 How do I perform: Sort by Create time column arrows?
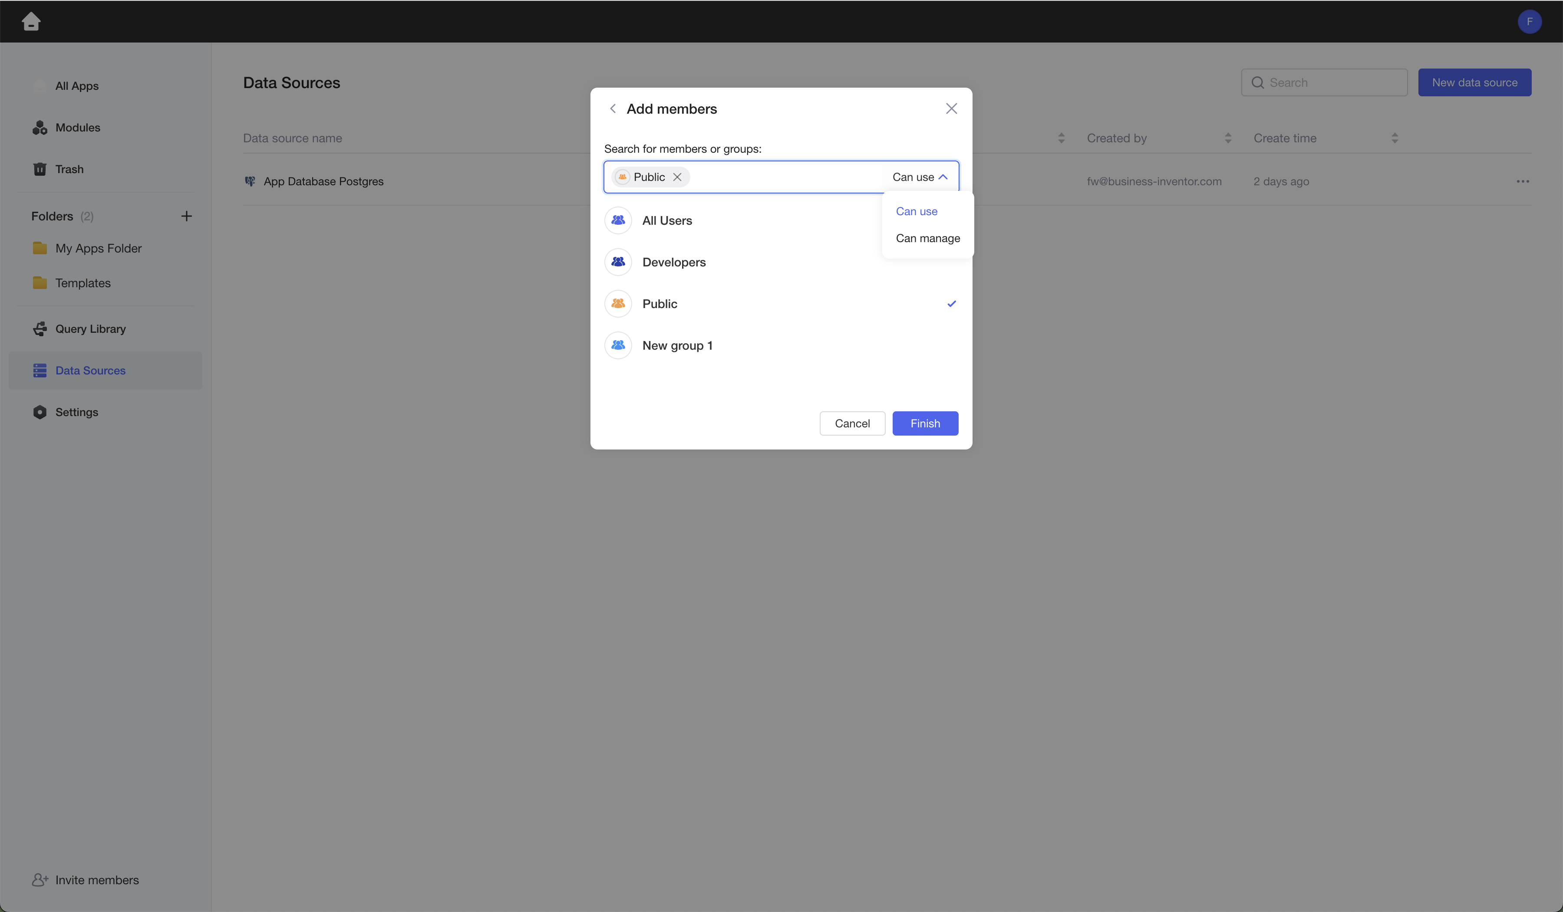pyautogui.click(x=1395, y=138)
